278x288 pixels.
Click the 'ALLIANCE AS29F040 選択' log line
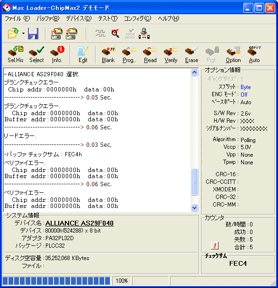[x=42, y=74]
